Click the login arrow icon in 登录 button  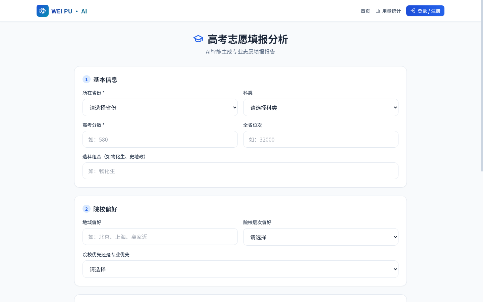click(413, 11)
